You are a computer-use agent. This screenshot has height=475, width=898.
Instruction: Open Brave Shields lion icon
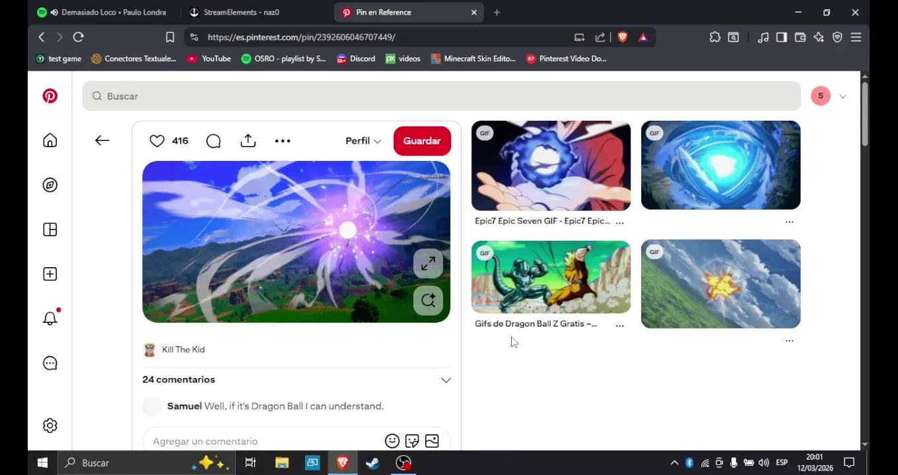point(622,37)
